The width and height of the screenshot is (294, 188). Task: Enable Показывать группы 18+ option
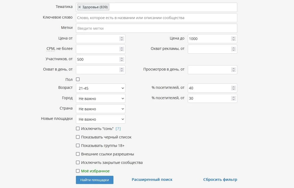[x=78, y=146]
